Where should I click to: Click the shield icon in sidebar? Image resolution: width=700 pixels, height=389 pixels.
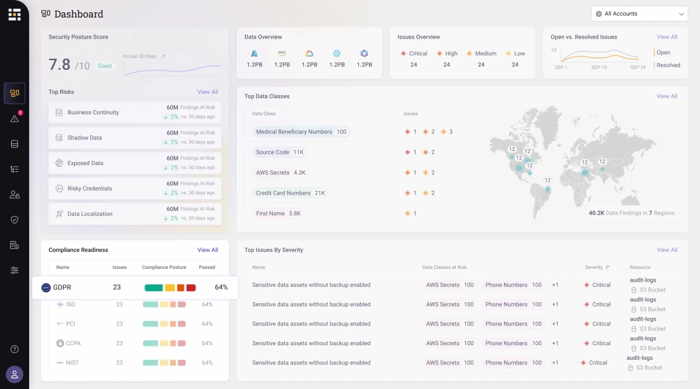15,220
